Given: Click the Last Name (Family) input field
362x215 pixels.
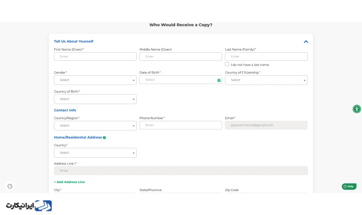Looking at the screenshot, I should tap(266, 56).
